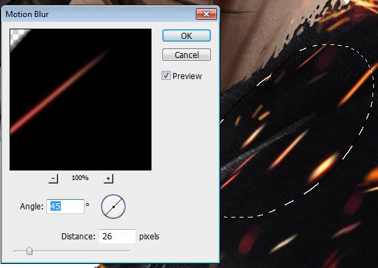Click the 'Angle:' label
378x268 pixels.
coord(32,207)
